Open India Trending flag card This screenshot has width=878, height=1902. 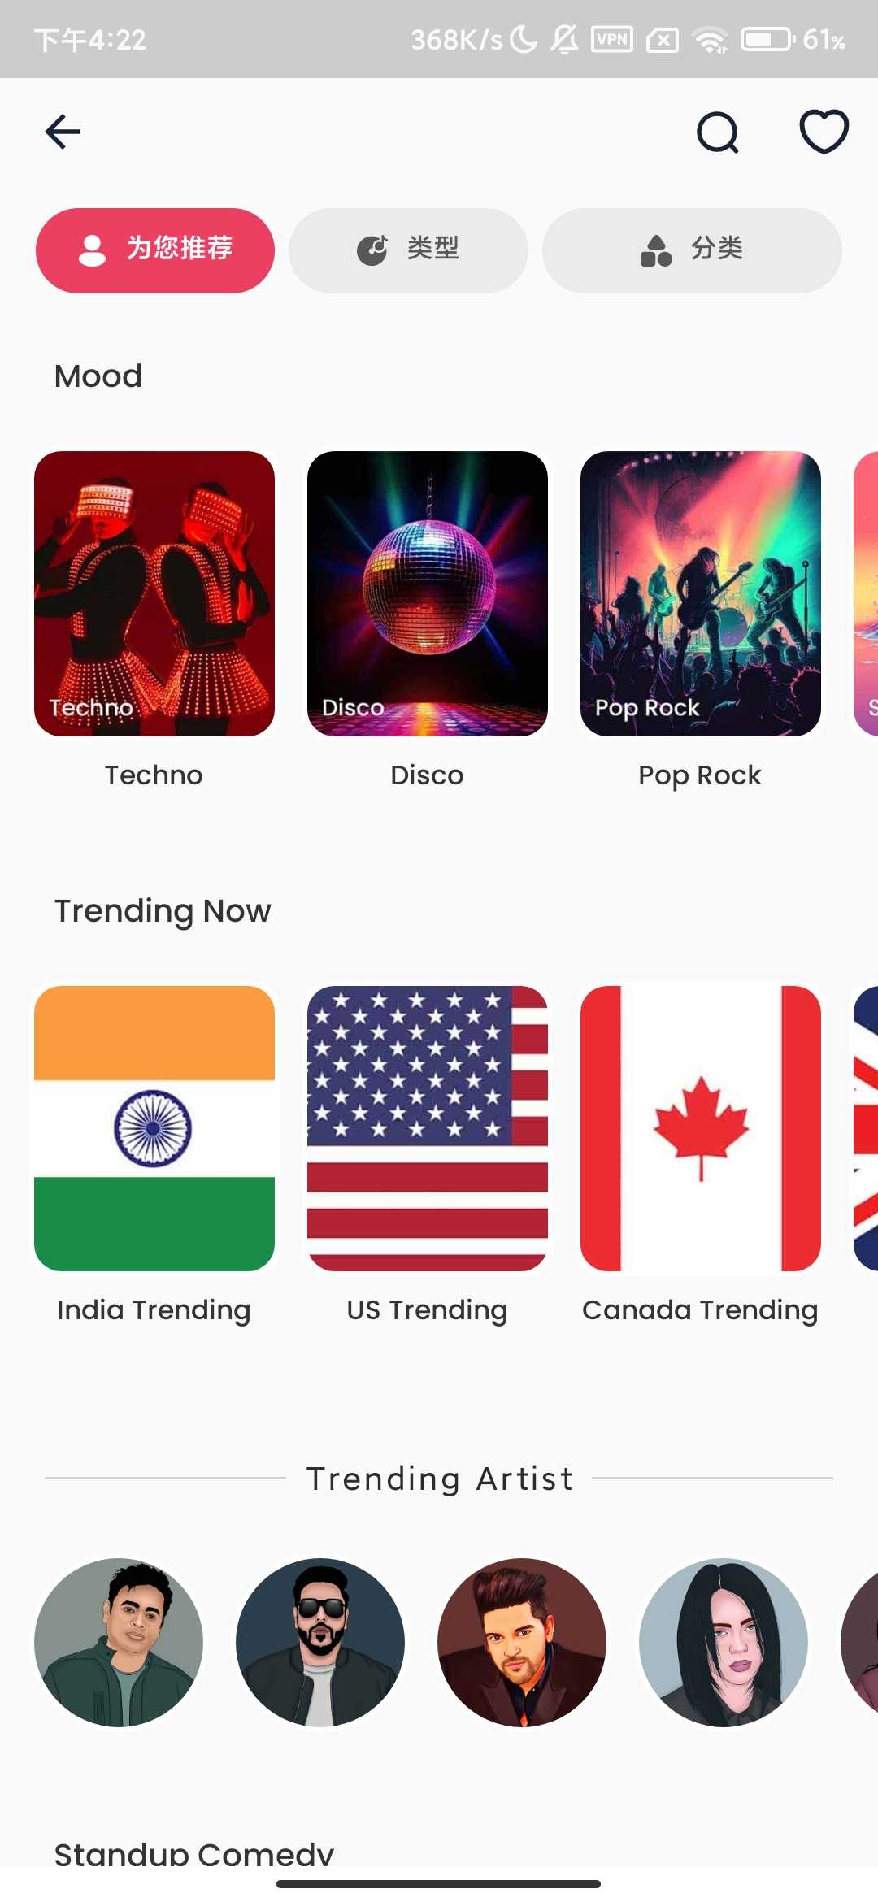tap(154, 1128)
